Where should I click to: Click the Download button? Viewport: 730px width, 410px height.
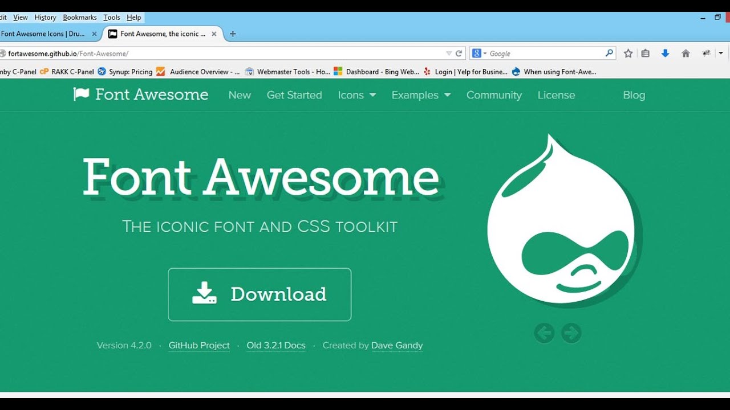[259, 294]
